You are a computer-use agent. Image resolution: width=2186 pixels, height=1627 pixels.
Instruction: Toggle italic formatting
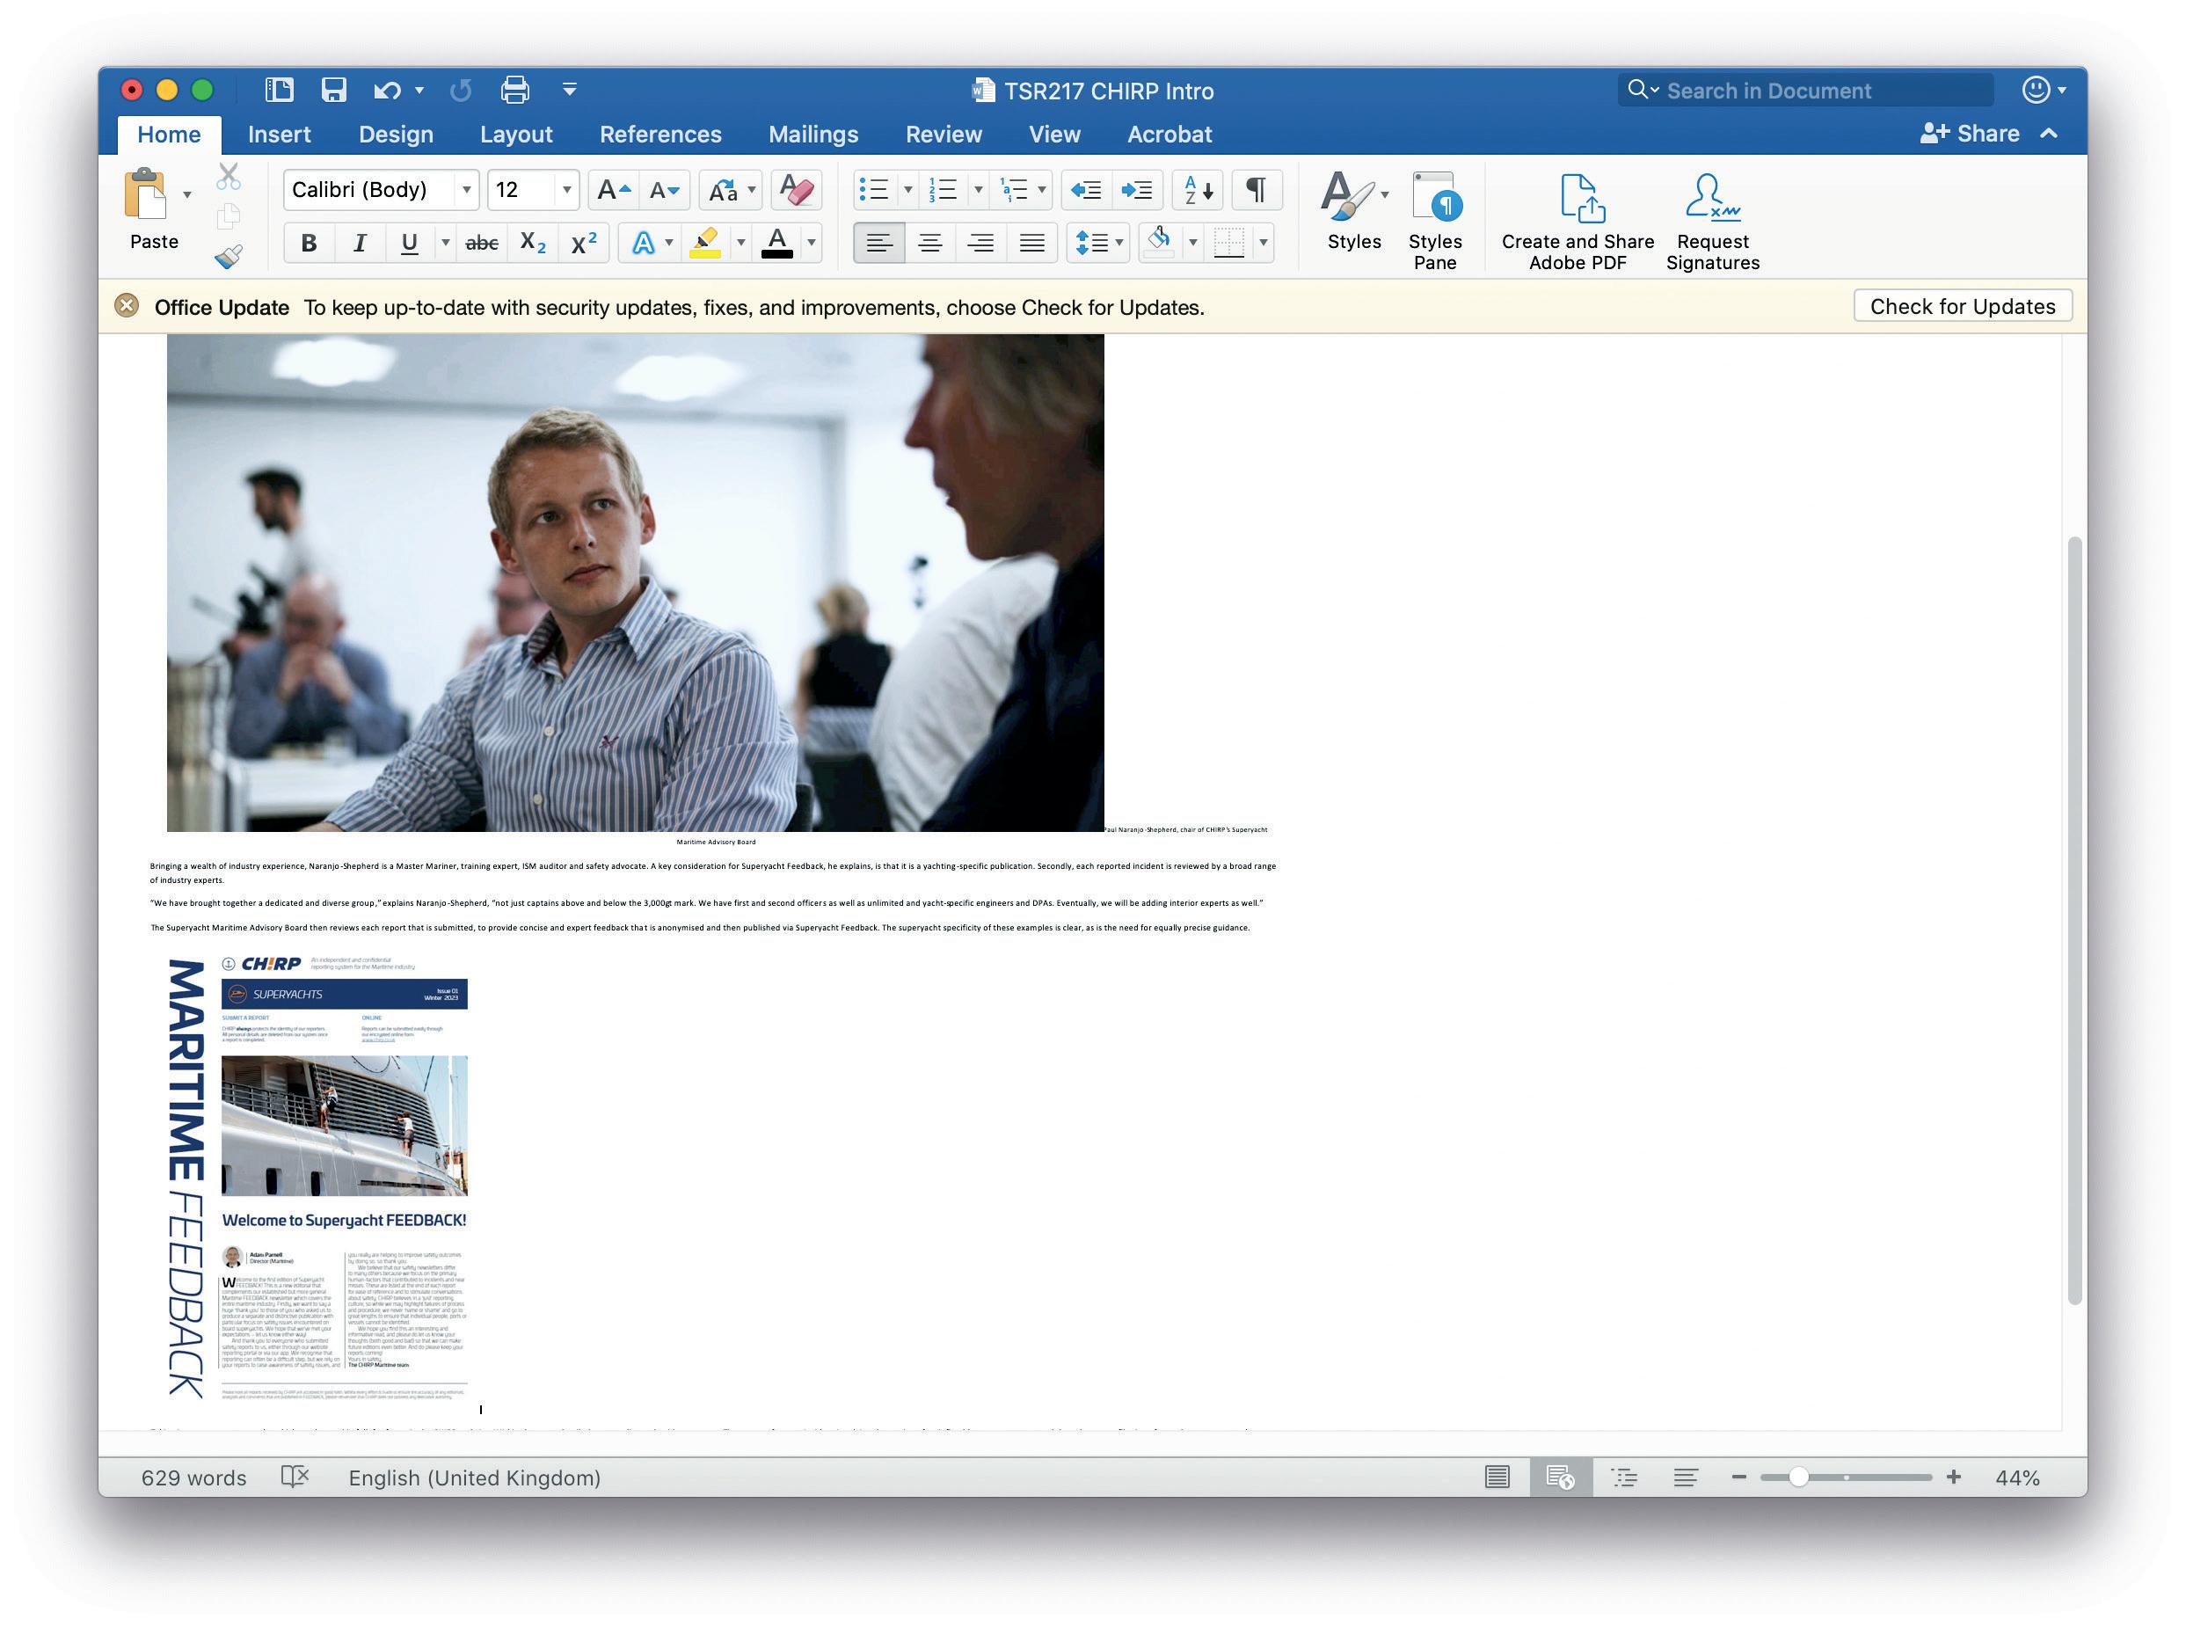(360, 244)
